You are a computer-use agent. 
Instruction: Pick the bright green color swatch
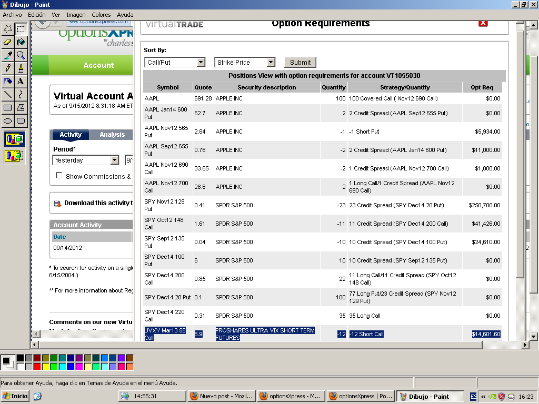54,367
